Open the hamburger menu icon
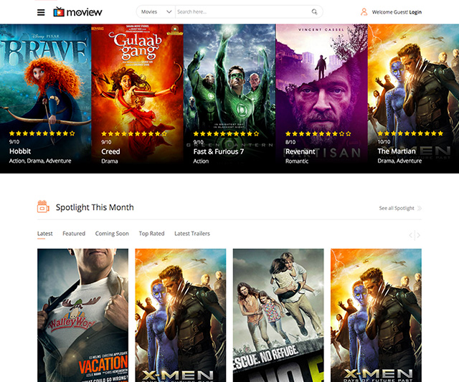459x382 pixels. pos(41,12)
